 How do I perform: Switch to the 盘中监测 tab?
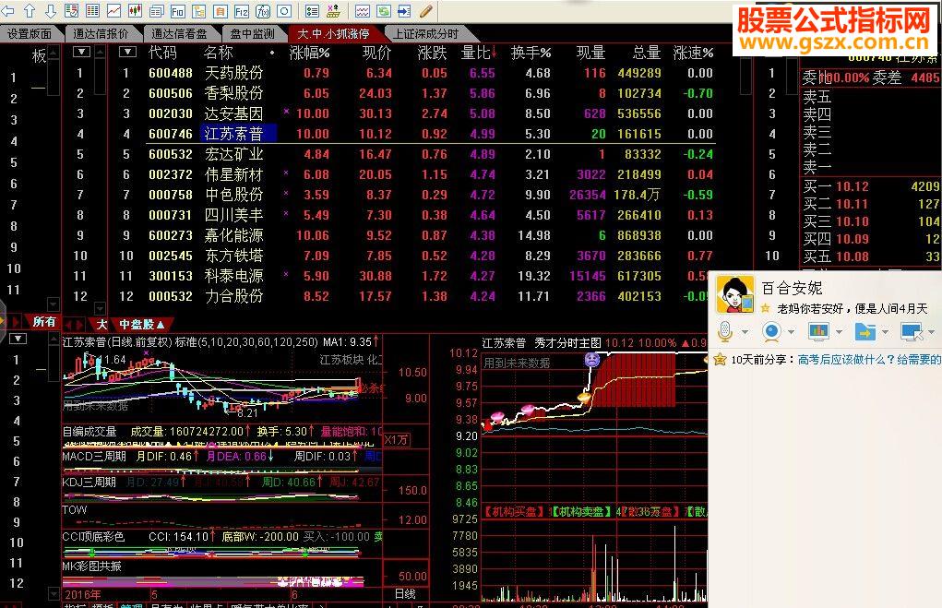[252, 33]
